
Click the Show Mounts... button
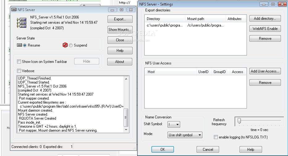pyautogui.click(x=120, y=30)
